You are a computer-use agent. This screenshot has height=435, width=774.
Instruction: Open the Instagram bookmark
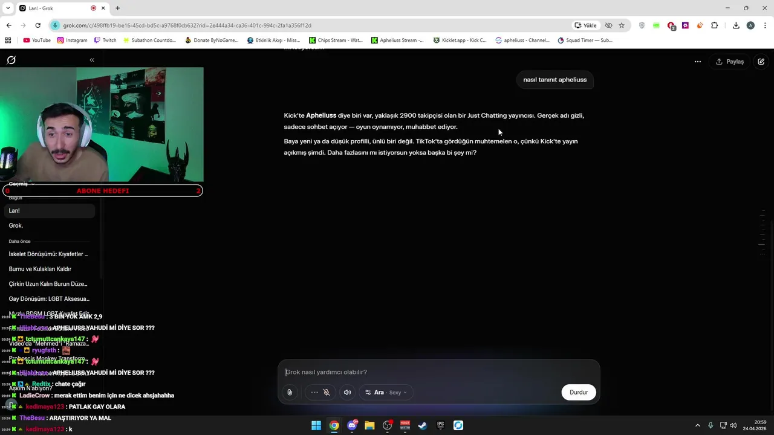[72, 40]
